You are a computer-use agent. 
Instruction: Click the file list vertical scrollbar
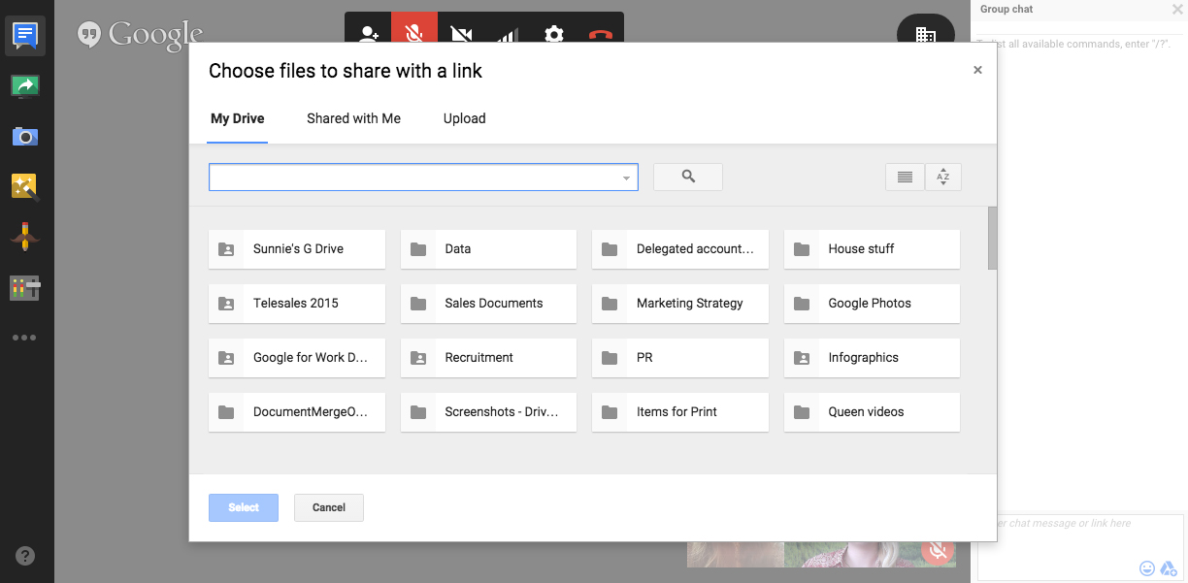992,238
